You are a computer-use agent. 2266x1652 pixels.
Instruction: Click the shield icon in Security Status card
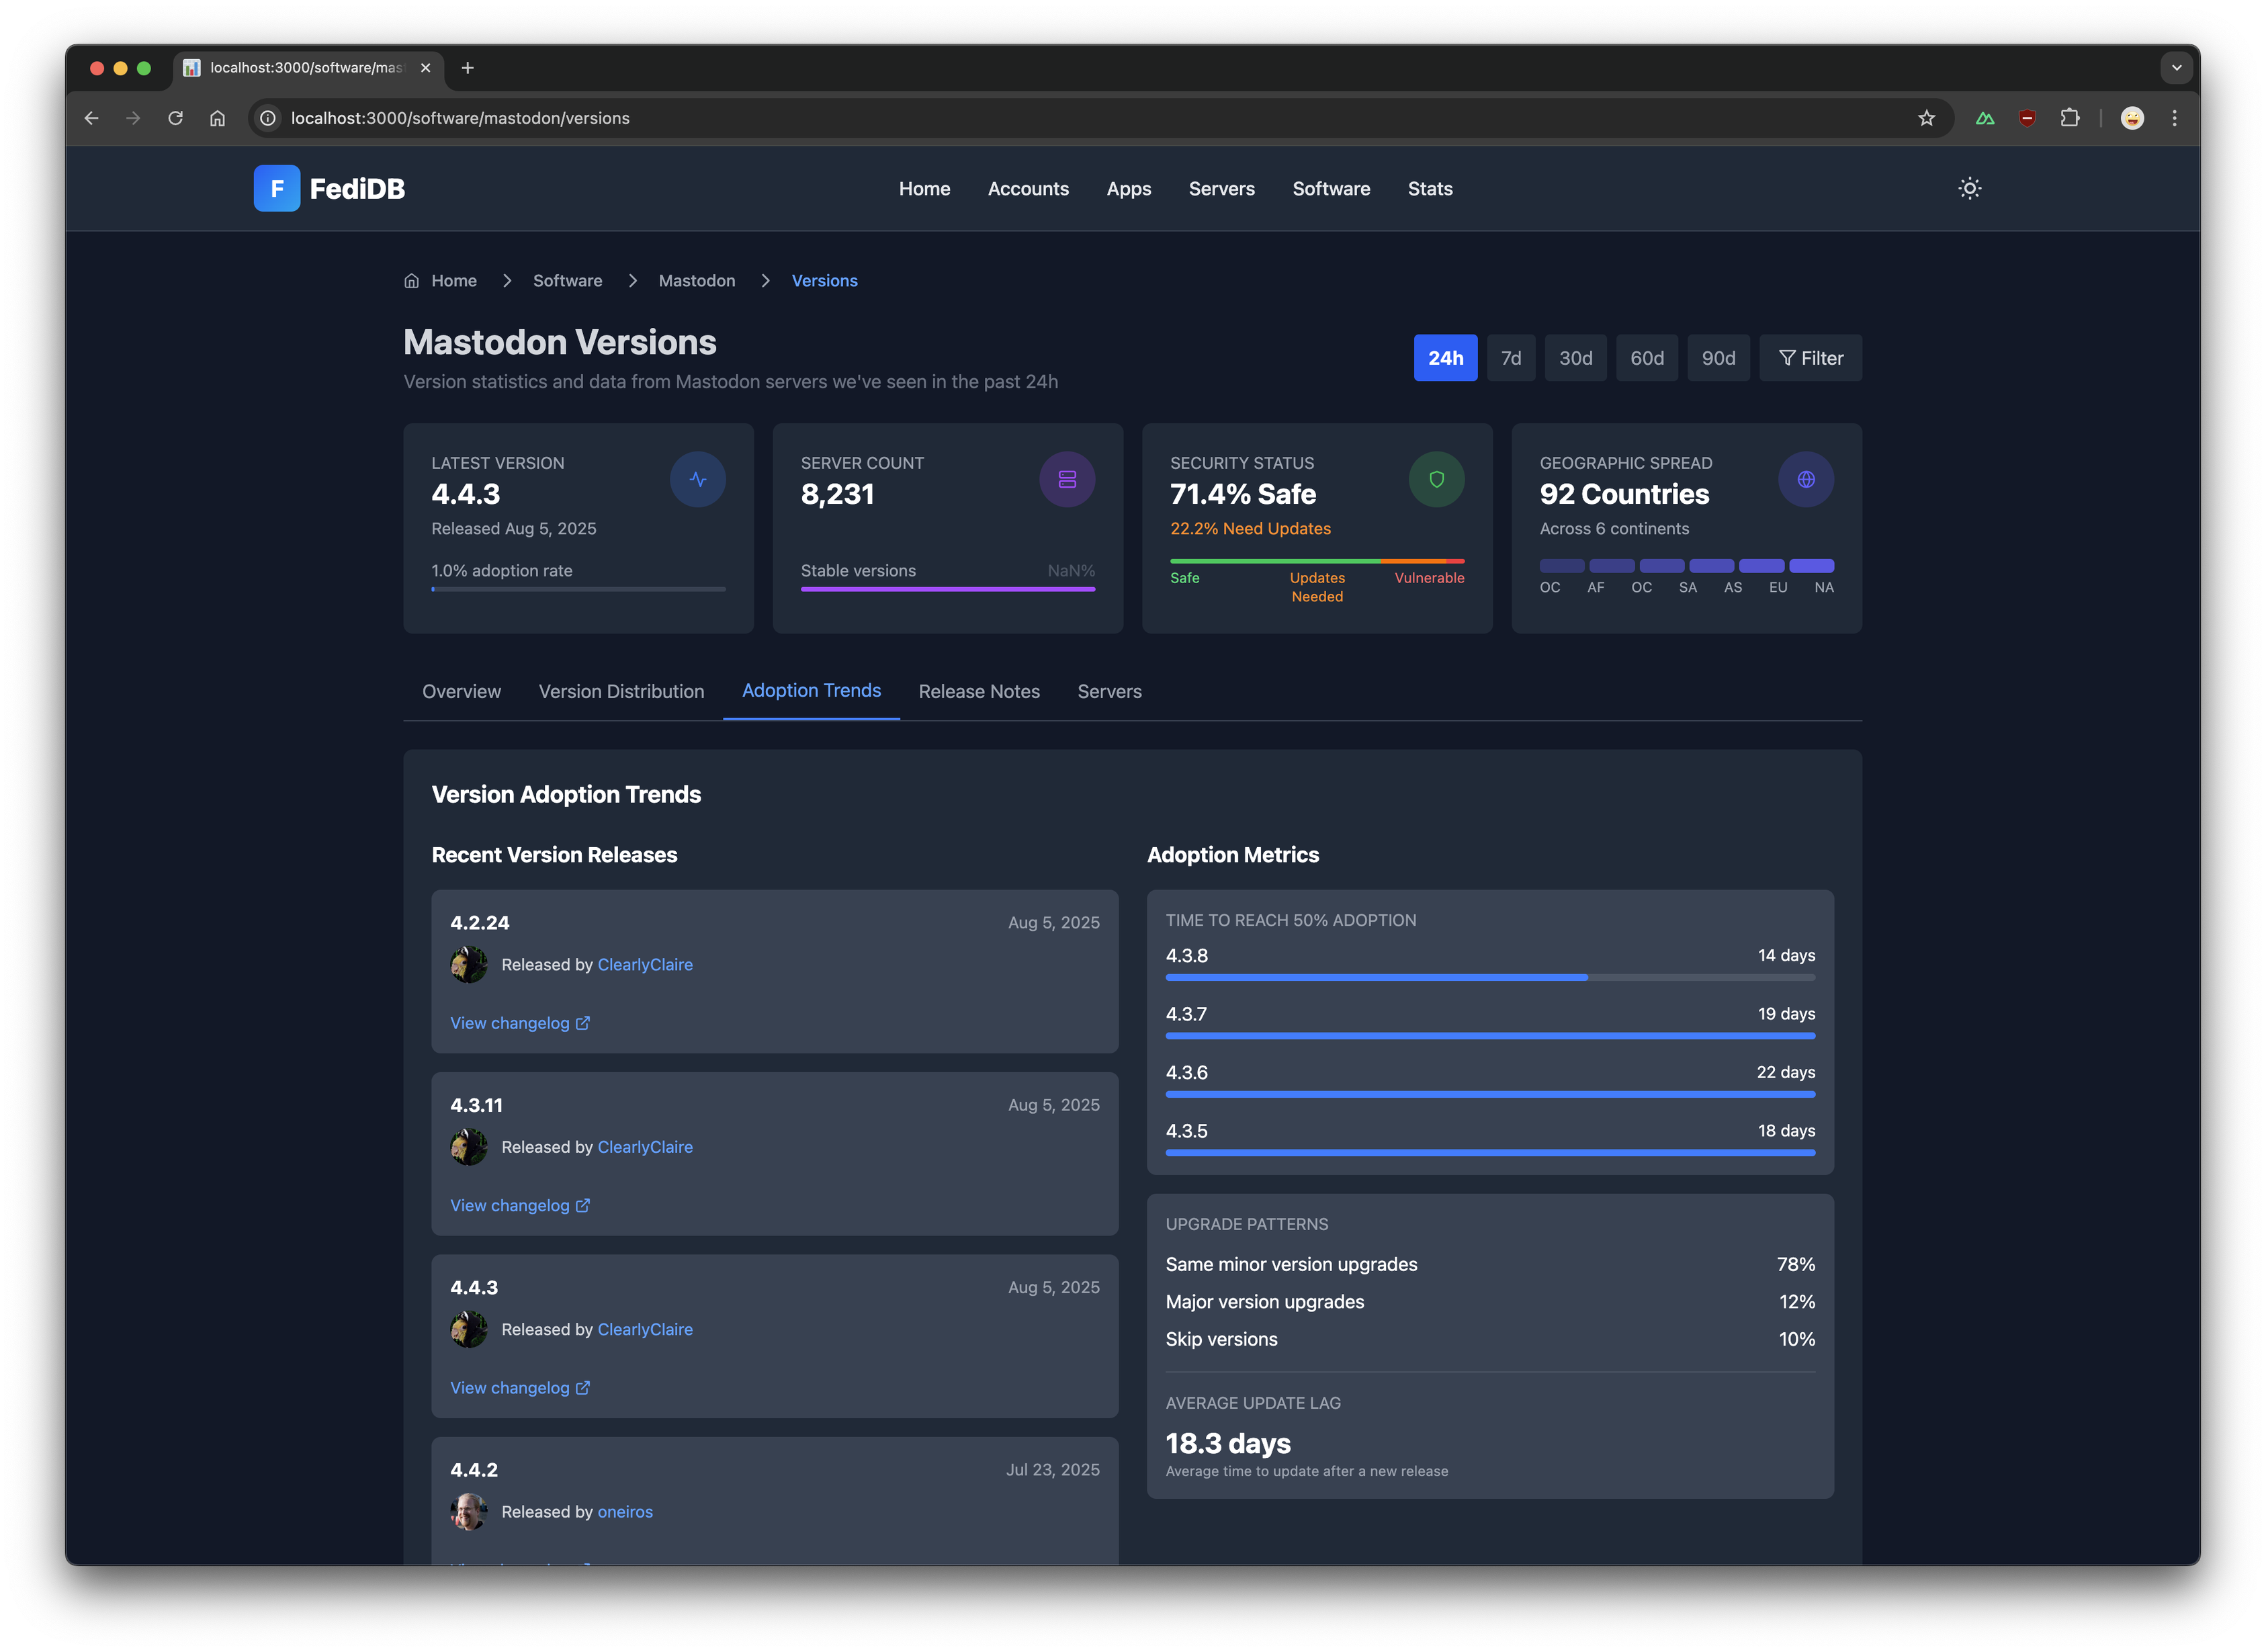(x=1436, y=479)
